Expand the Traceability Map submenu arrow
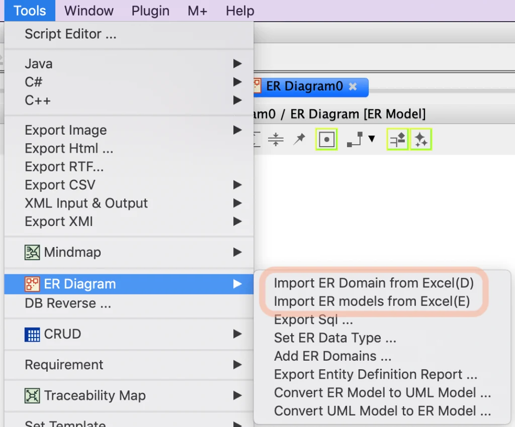This screenshot has height=427, width=515. (237, 395)
